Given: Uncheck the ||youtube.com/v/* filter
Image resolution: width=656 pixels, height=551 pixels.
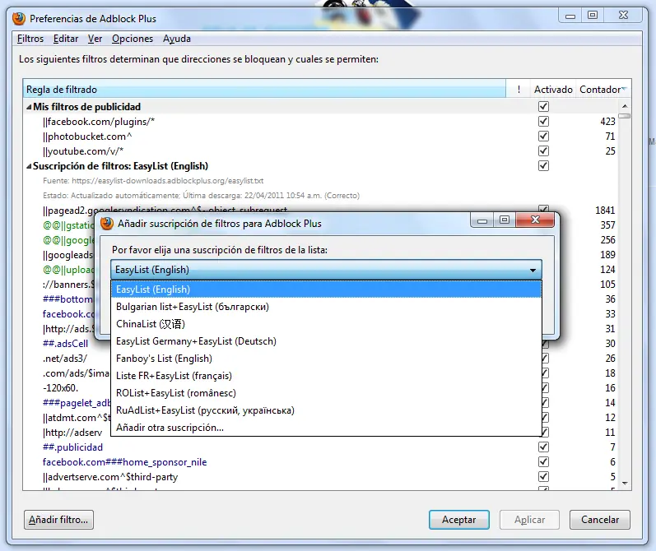Looking at the screenshot, I should 543,151.
